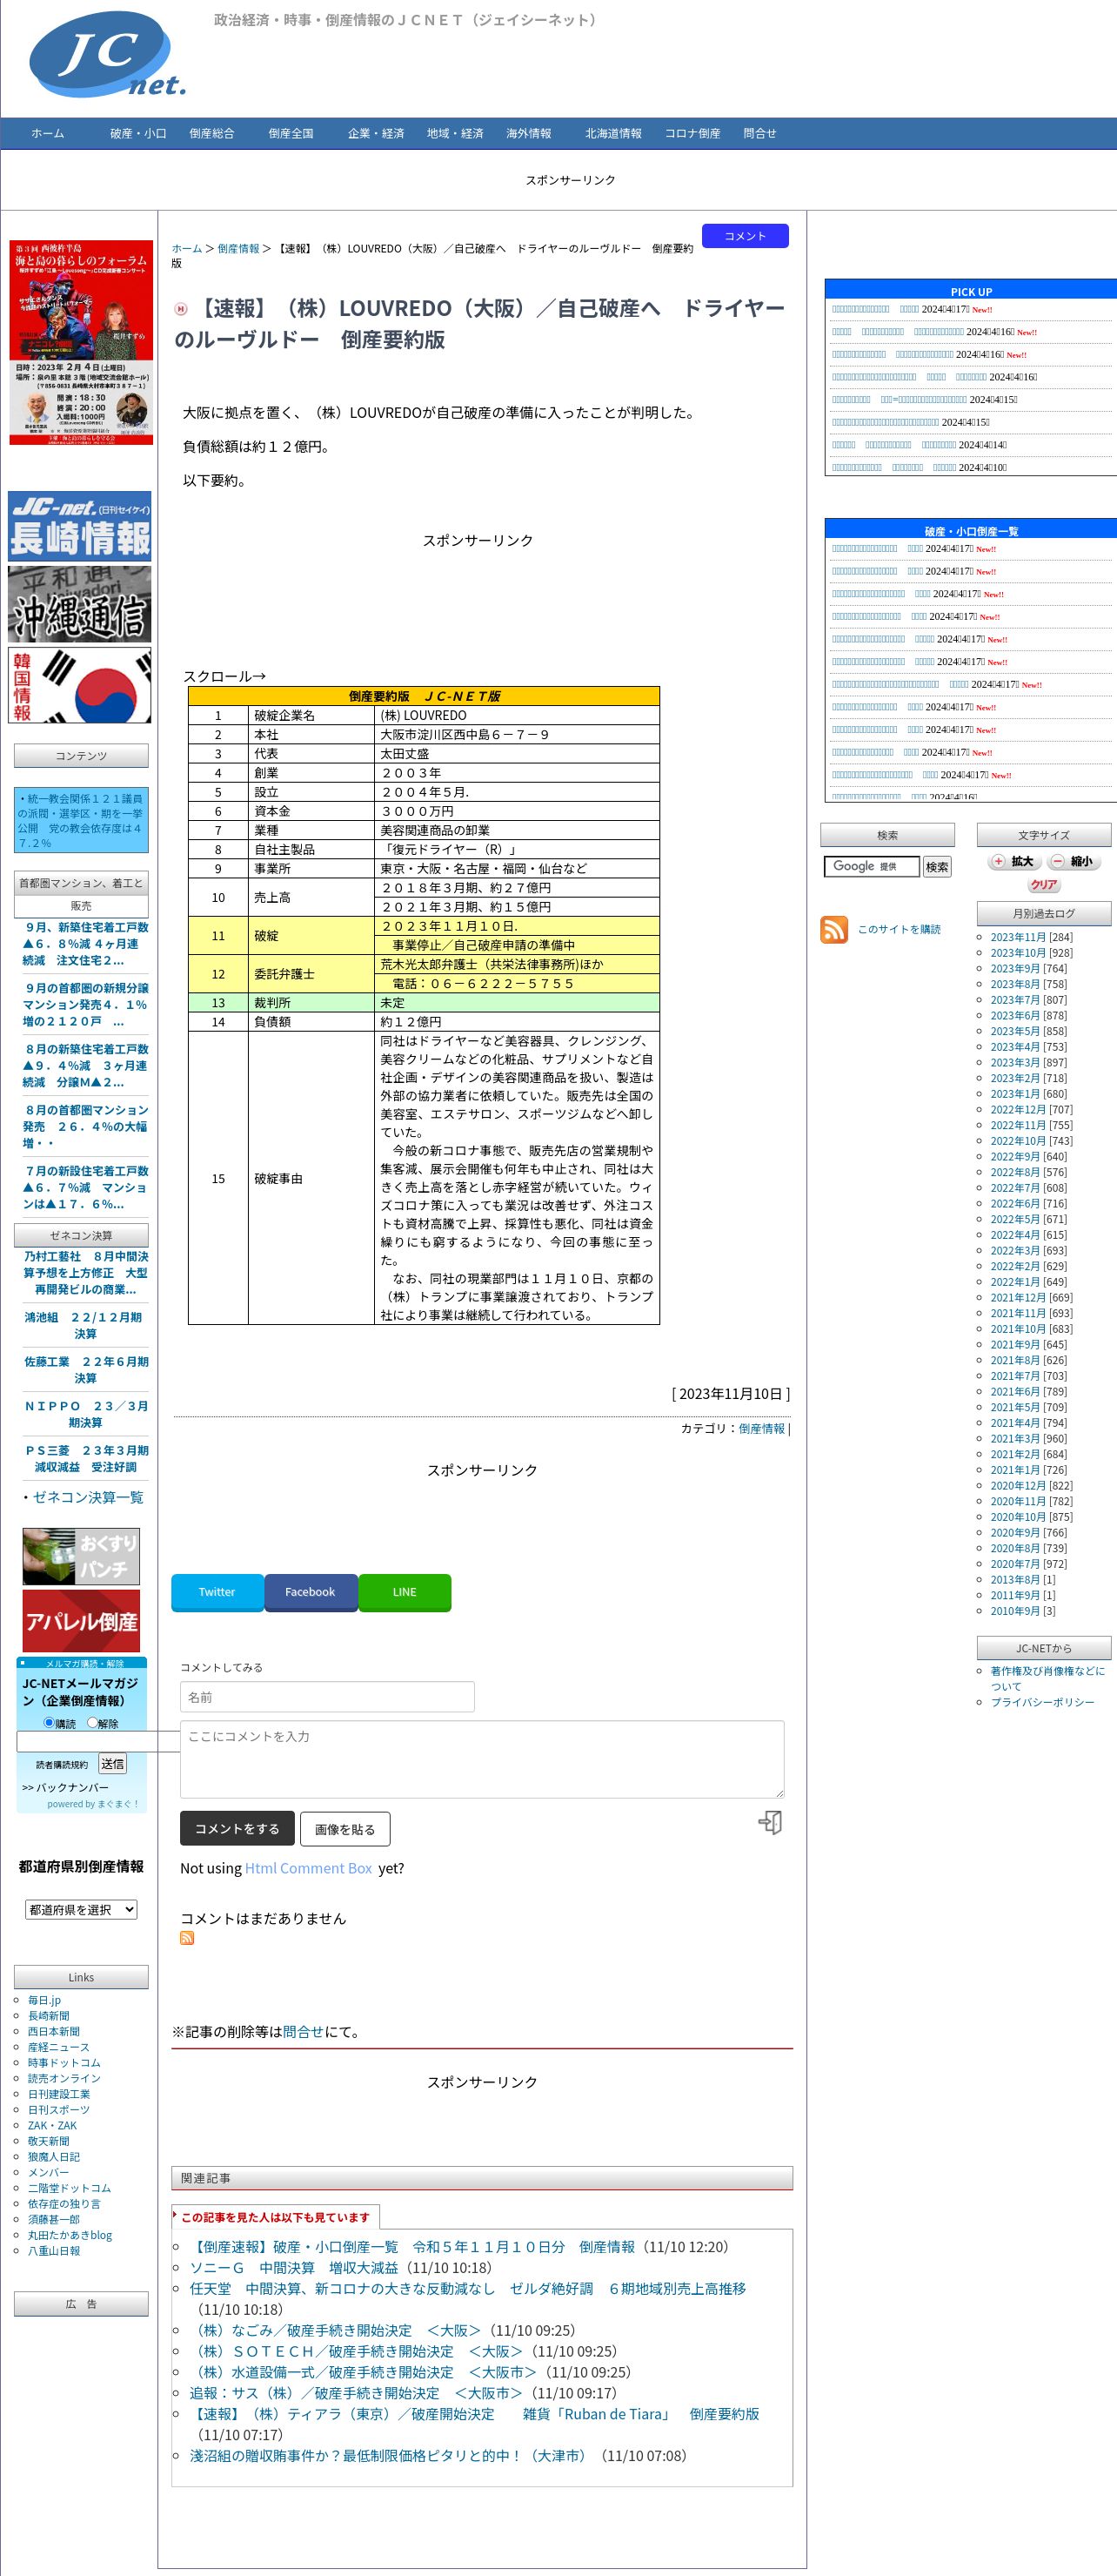Select the 購読 radio button
The width and height of the screenshot is (1117, 2576).
[x=49, y=1722]
